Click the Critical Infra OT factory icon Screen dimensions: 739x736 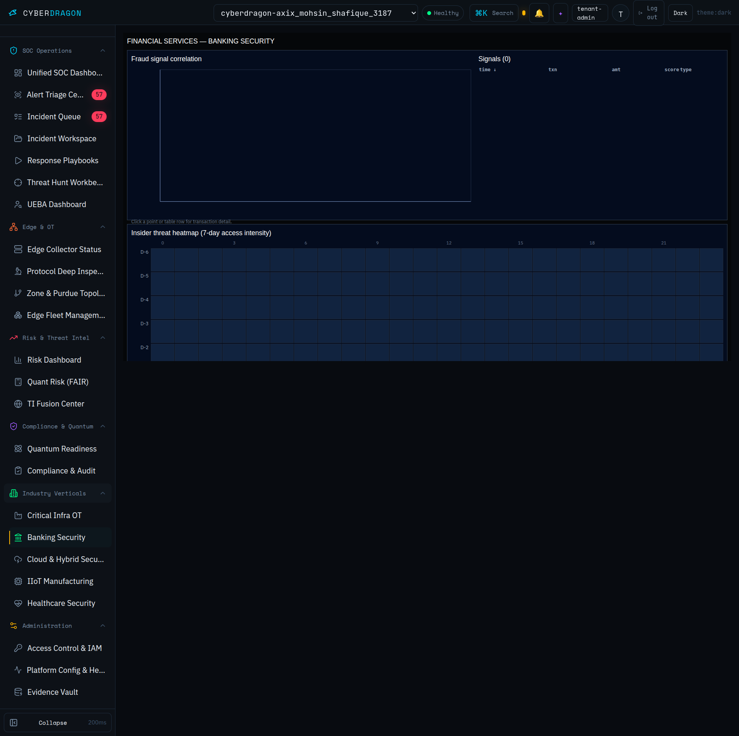pyautogui.click(x=18, y=515)
